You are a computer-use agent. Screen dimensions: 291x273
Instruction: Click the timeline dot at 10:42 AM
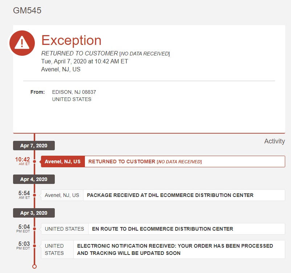click(x=34, y=161)
